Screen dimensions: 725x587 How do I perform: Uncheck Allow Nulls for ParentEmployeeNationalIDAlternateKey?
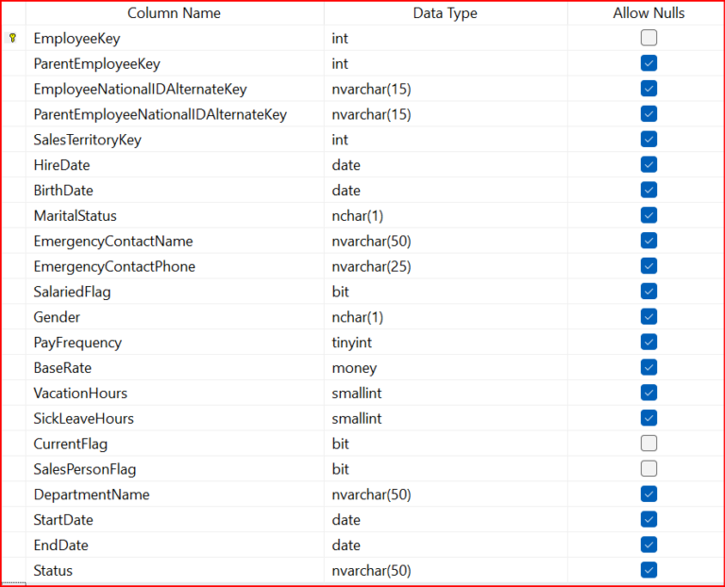649,114
